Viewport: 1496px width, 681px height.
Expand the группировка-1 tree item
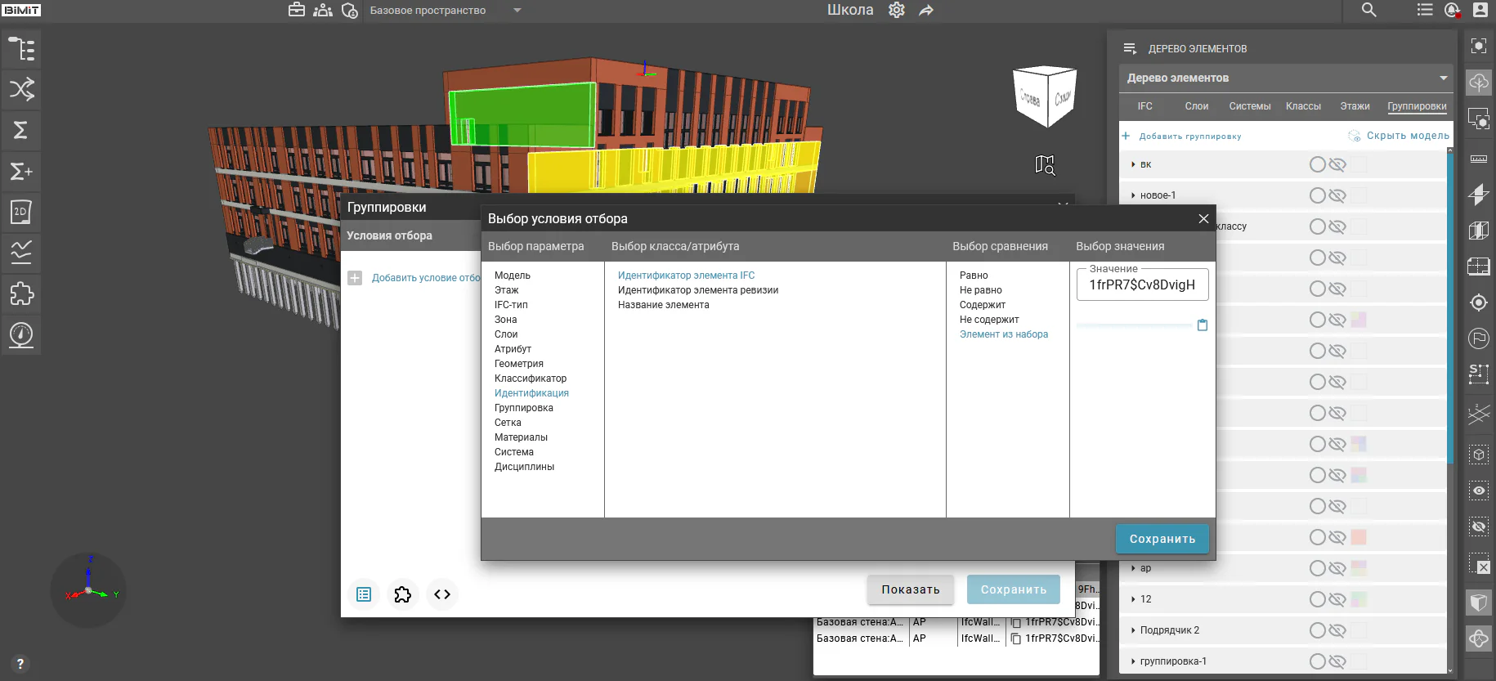(1133, 661)
